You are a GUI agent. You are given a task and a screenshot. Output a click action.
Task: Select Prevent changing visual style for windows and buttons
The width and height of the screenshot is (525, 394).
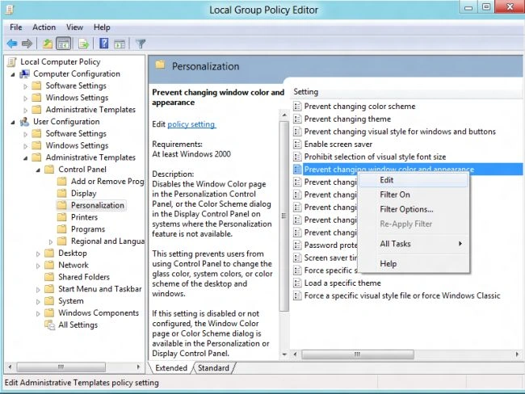400,132
